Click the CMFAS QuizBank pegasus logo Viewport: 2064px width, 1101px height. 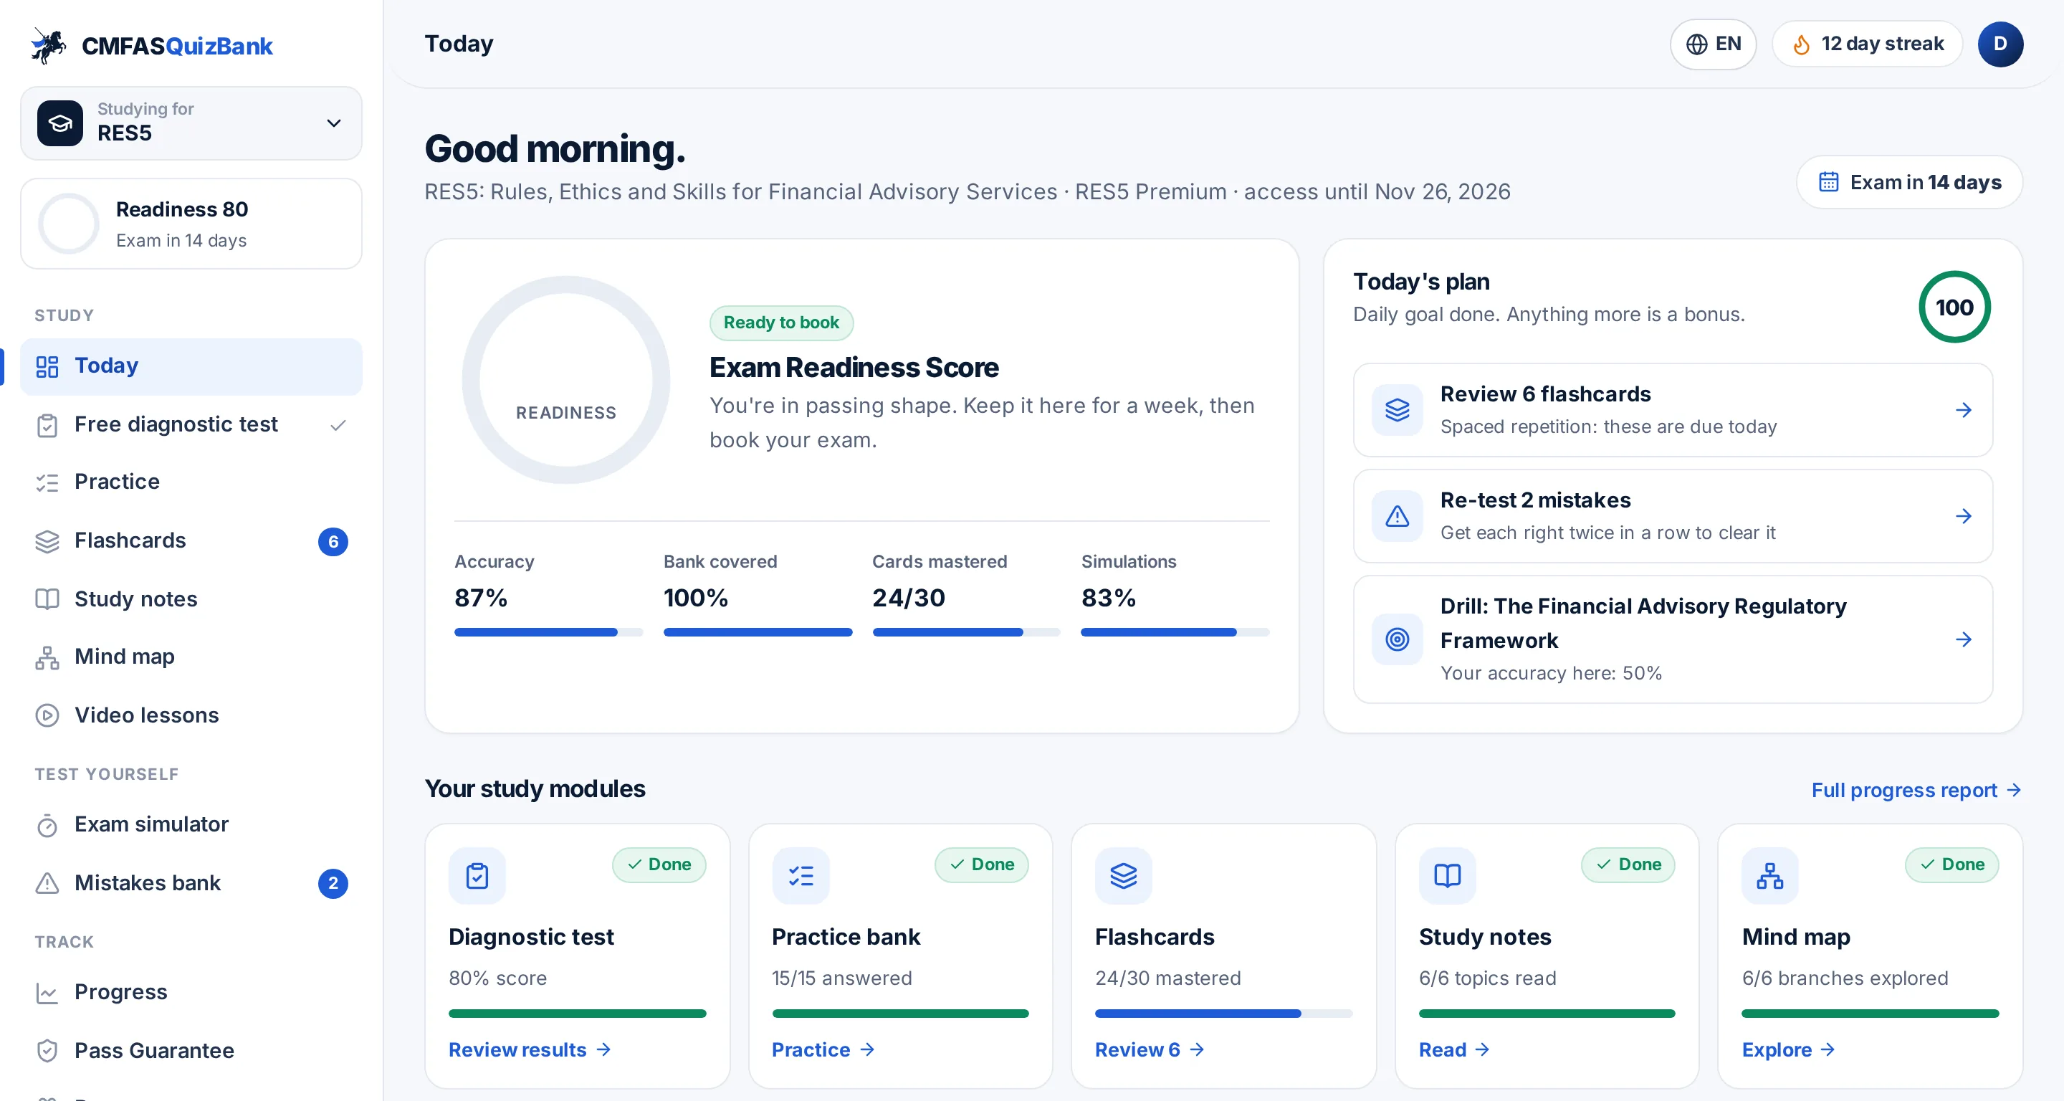click(x=49, y=46)
